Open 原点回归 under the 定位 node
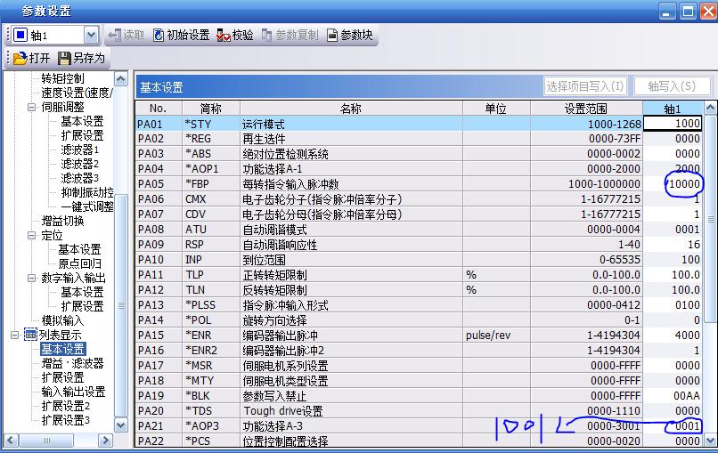This screenshot has height=453, width=718. [80, 263]
